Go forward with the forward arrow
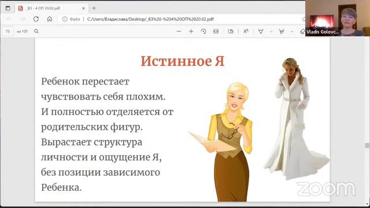Image resolution: width=370 pixels, height=208 pixels. [x=23, y=19]
